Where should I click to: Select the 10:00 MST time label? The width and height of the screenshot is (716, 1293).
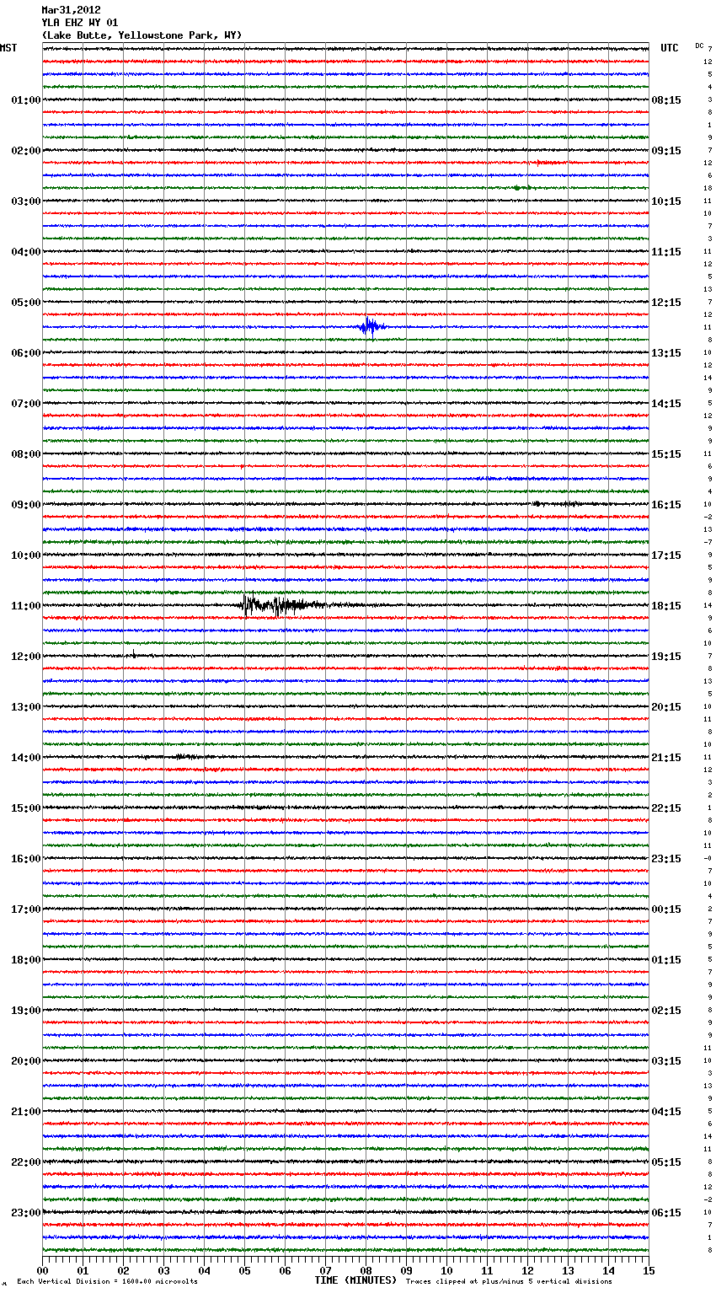[x=26, y=555]
